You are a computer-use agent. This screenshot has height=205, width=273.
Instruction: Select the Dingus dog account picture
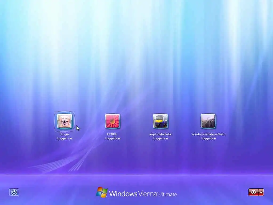coord(65,121)
